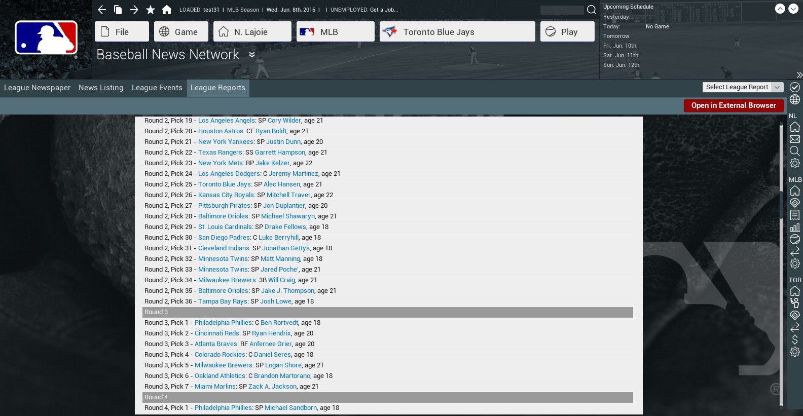Viewport: 803px width, 416px height.
Task: Open the Play menu
Action: click(x=567, y=31)
